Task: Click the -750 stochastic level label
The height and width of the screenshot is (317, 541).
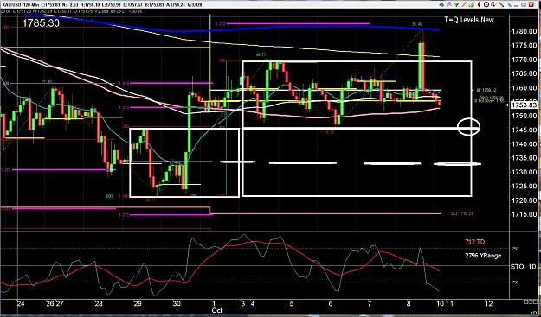Action: pos(515,282)
